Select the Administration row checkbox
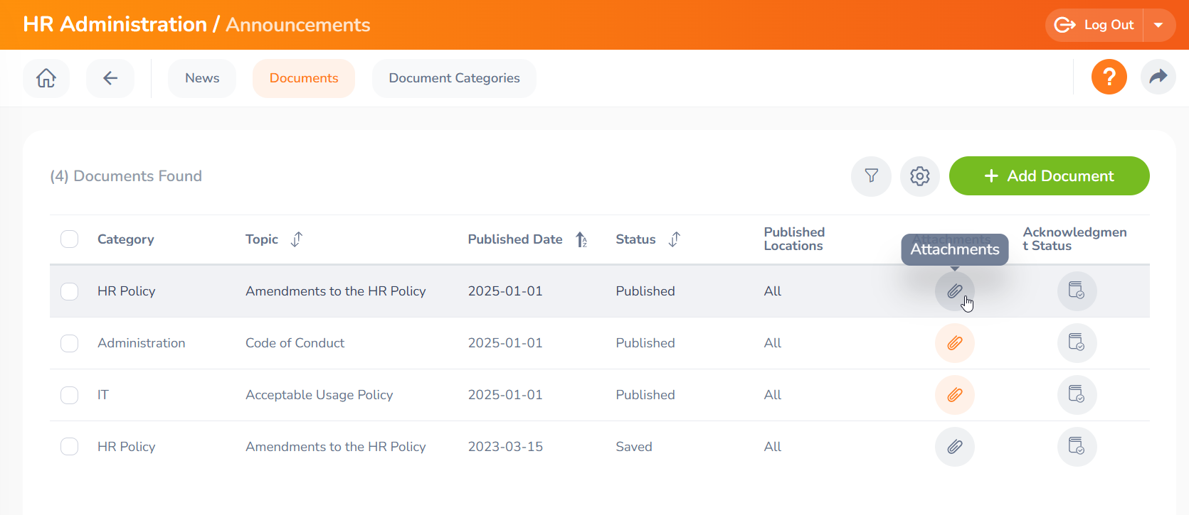The height and width of the screenshot is (515, 1189). tap(69, 343)
